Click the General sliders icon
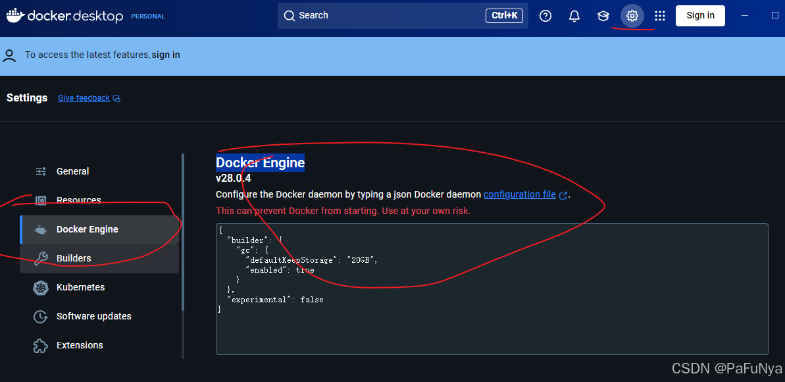785x382 pixels. [x=41, y=171]
